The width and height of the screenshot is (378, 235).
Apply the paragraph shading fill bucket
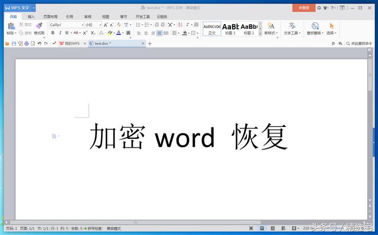pyautogui.click(x=184, y=33)
